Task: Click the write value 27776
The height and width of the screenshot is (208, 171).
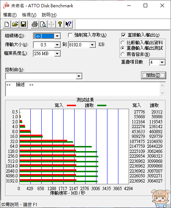Action: pyautogui.click(x=139, y=112)
